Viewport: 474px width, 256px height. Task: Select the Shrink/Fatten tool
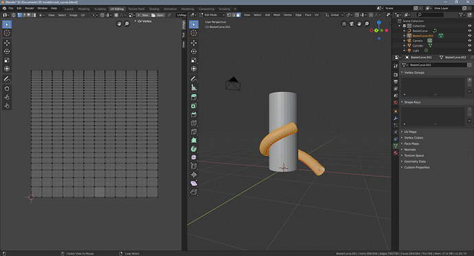click(x=194, y=174)
